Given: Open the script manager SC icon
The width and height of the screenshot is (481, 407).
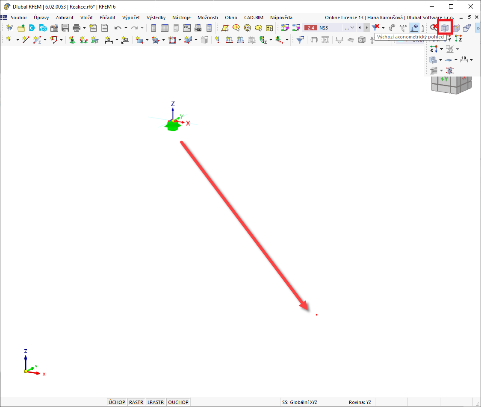Looking at the screenshot, I should (198, 28).
